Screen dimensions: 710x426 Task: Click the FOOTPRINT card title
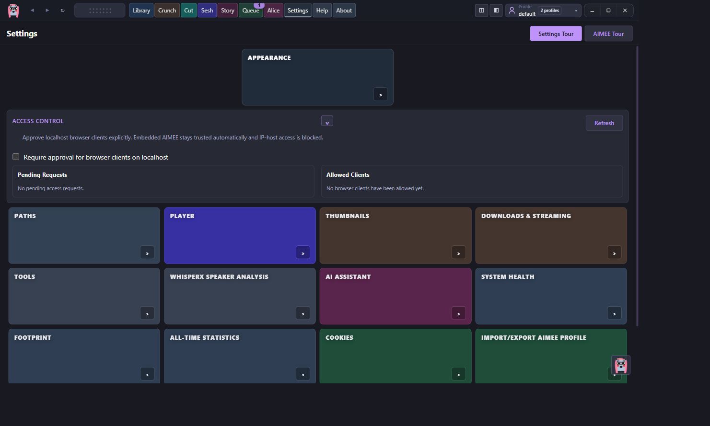coord(33,337)
